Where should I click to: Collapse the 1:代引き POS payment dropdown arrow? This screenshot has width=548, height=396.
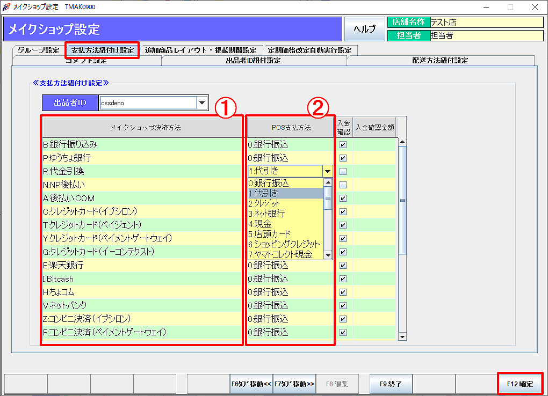point(327,171)
